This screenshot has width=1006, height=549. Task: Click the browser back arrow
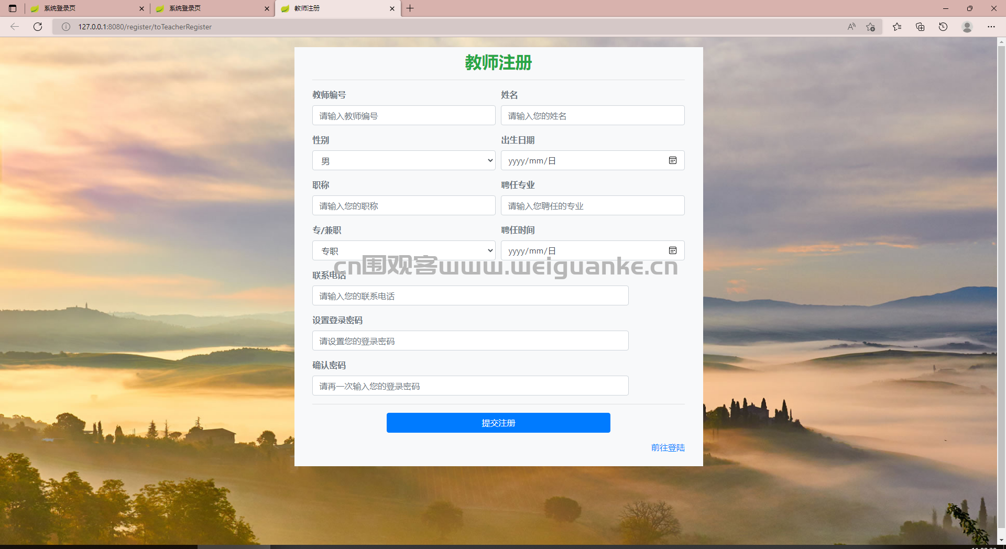click(15, 27)
